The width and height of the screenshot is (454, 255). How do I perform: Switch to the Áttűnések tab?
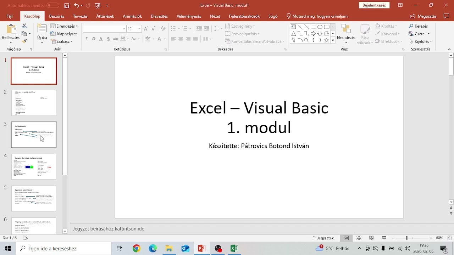[x=105, y=16]
